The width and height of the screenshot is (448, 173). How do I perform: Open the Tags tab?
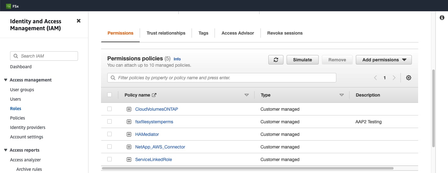point(203,33)
